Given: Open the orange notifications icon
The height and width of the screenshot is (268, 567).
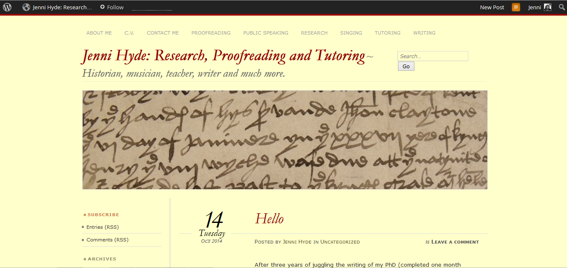Looking at the screenshot, I should tap(516, 7).
